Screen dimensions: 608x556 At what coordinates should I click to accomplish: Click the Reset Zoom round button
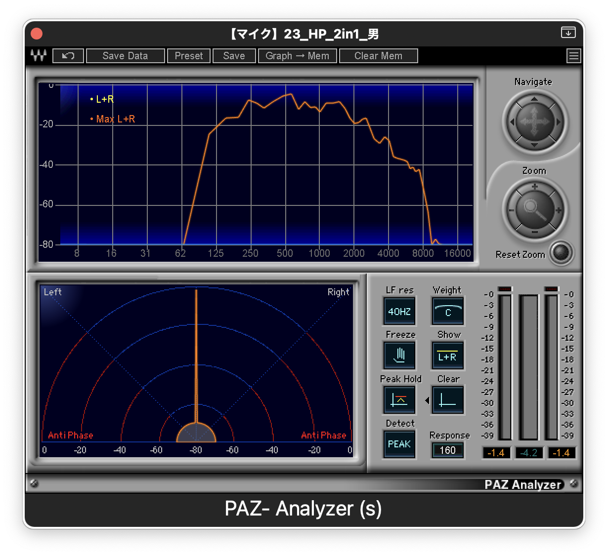coord(561,253)
